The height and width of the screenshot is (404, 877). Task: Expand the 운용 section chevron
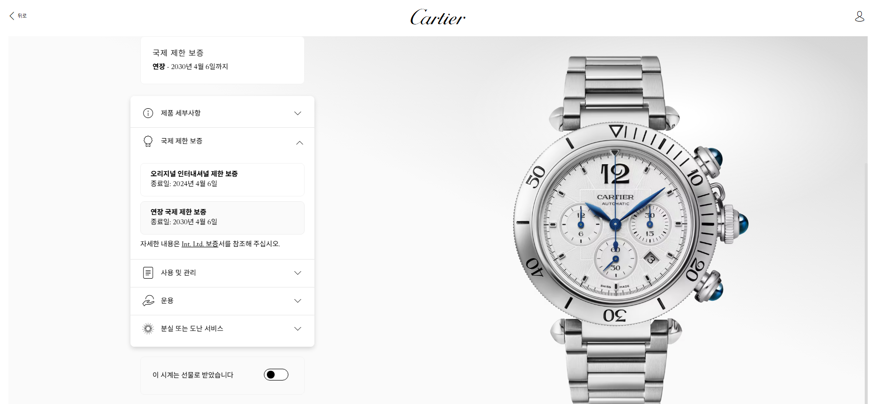298,301
